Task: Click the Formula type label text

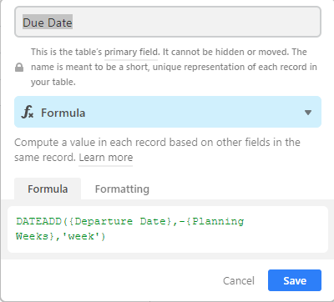Action: pyautogui.click(x=63, y=113)
